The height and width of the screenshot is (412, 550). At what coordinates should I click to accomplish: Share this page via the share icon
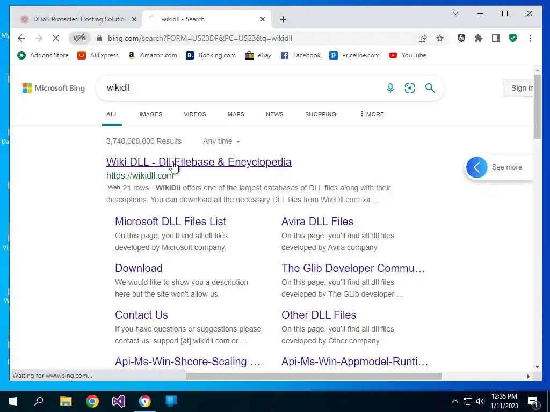coord(423,38)
